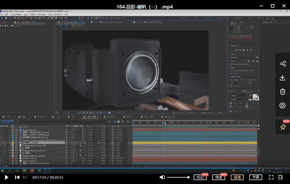Click After Effects icon in Windows taskbar
Image resolution: width=290 pixels, height=184 pixels.
47,171
